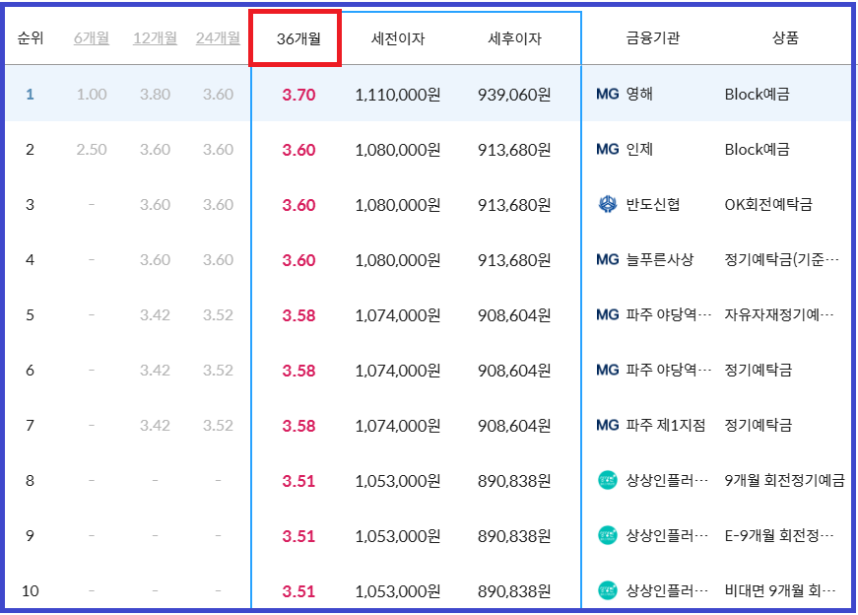The height and width of the screenshot is (615, 858).
Task: Click the MG logo beside 인제
Action: pyautogui.click(x=608, y=150)
